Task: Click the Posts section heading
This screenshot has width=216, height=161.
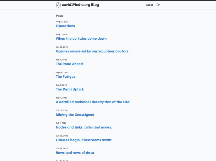Action: (59, 16)
